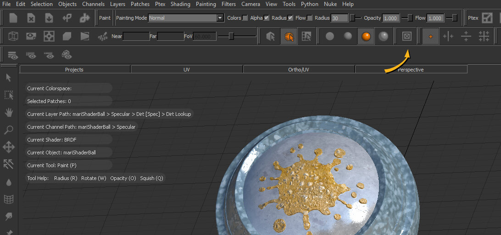Select the Pan hand tool
Viewport: 501px width, 235px height.
point(8,112)
